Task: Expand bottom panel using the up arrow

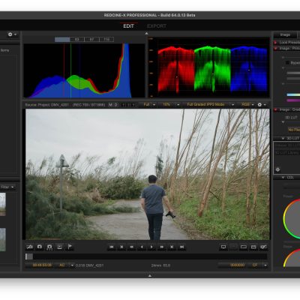Action: click(150, 275)
